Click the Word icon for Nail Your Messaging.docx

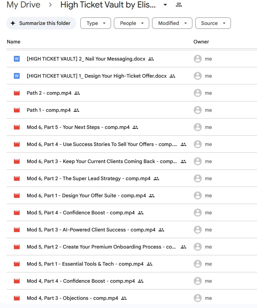coord(16,59)
